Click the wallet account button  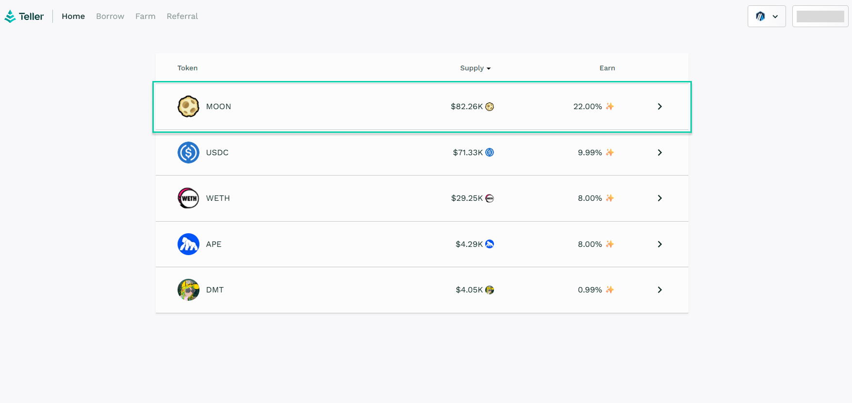point(820,16)
